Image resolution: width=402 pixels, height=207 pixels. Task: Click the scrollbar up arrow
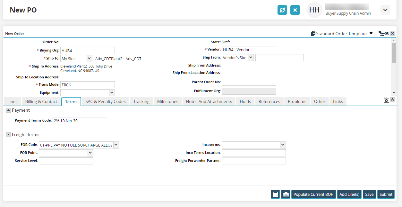point(394,41)
